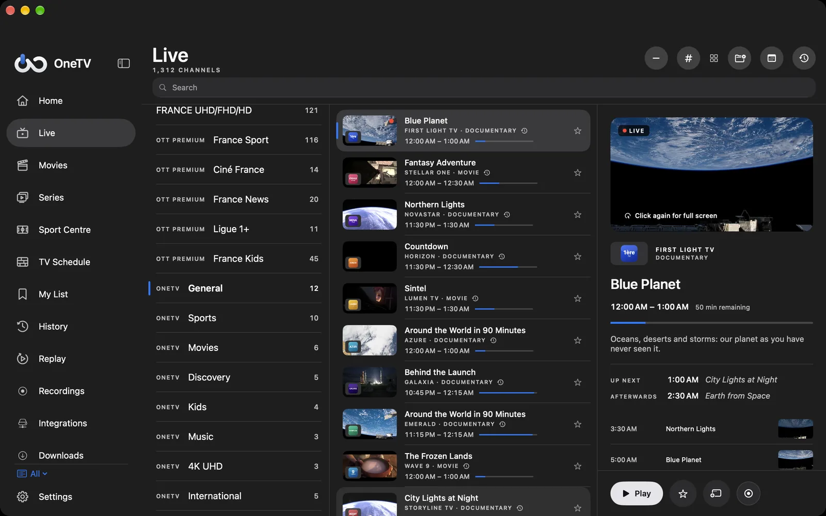The image size is (826, 516).
Task: Go to Movies in the sidebar
Action: (71, 165)
